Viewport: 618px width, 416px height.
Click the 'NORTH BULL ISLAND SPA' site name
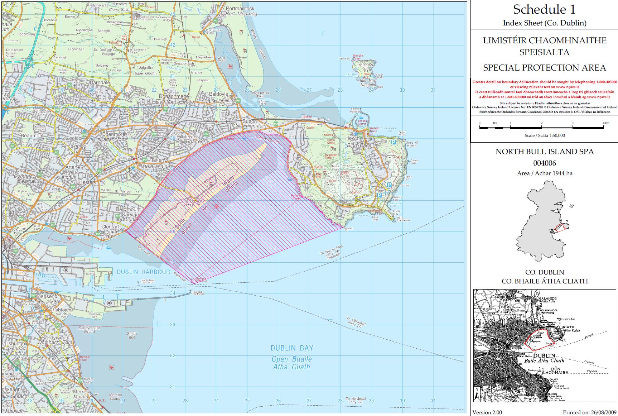tap(544, 152)
